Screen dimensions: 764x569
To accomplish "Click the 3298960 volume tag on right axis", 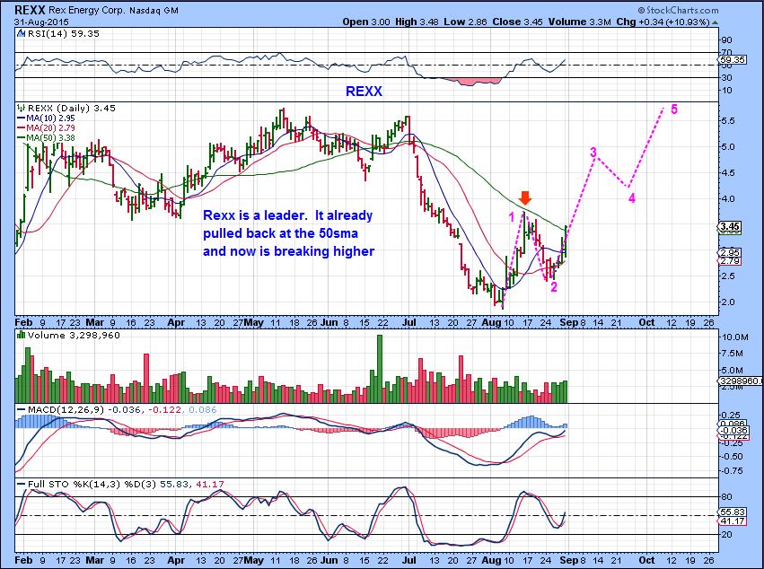I will [741, 381].
